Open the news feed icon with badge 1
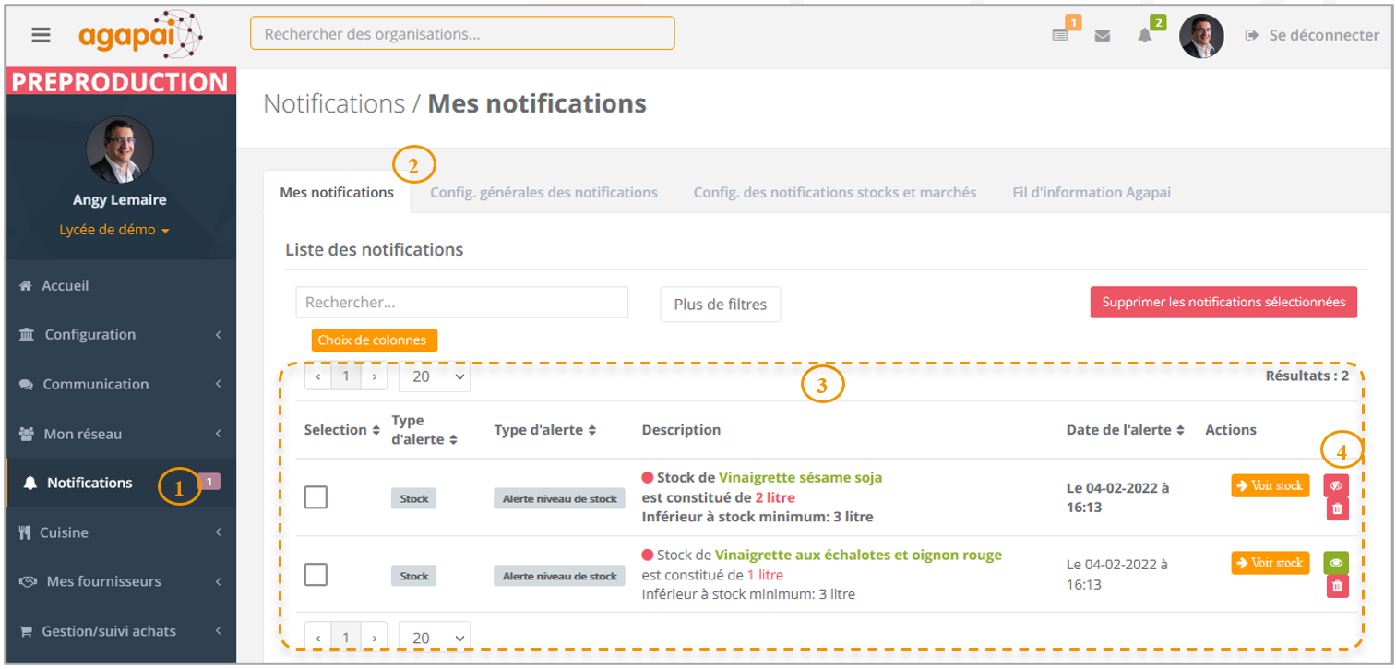This screenshot has height=669, width=1396. 1060,35
